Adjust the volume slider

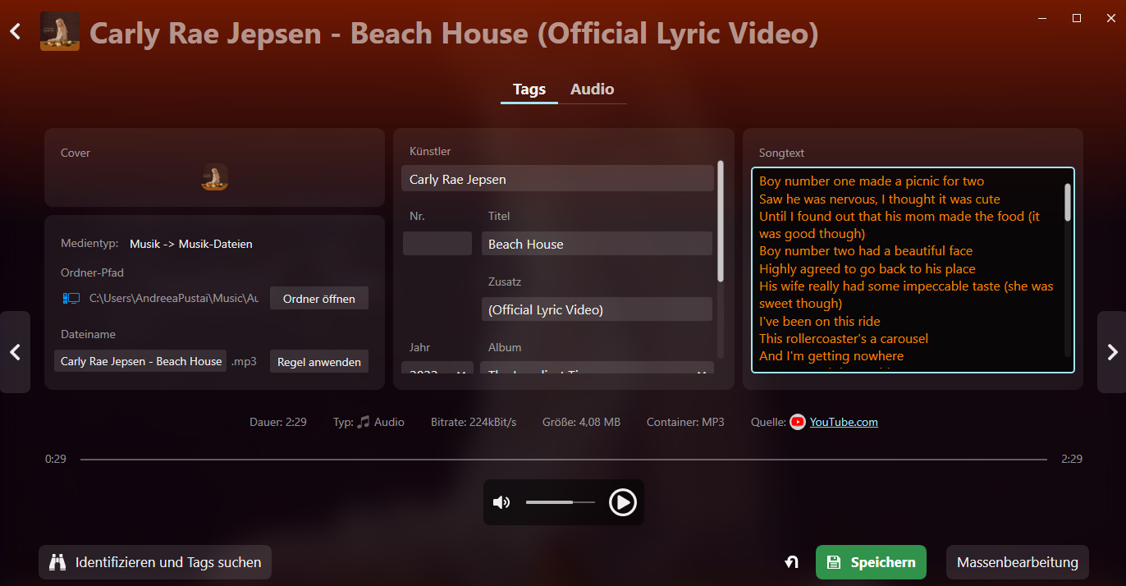pos(561,502)
